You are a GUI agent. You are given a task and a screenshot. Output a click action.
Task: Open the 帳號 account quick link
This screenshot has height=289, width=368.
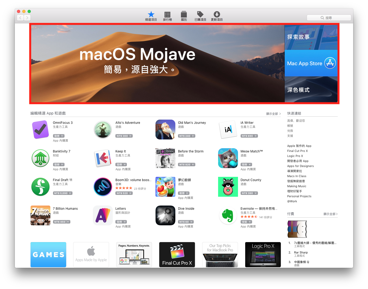pos(290,126)
